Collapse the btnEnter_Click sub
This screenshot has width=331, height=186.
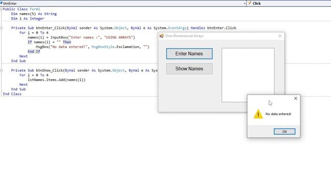pos(1,28)
